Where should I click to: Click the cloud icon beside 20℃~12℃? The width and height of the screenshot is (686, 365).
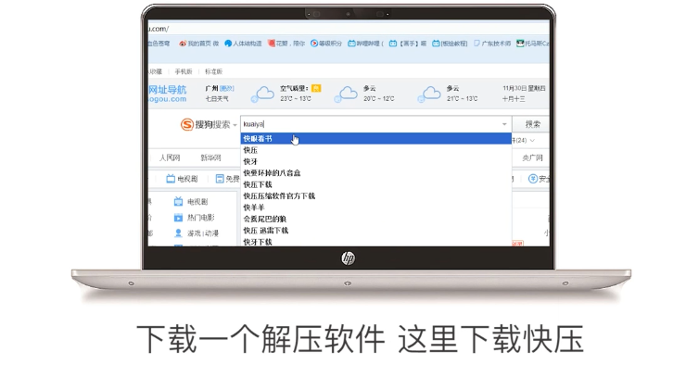click(346, 94)
